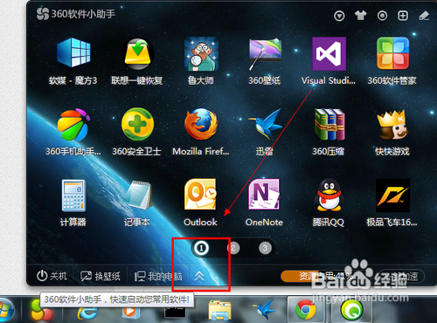Click the 换壁纸 change wallpaper button
The image size is (437, 323).
point(101,276)
